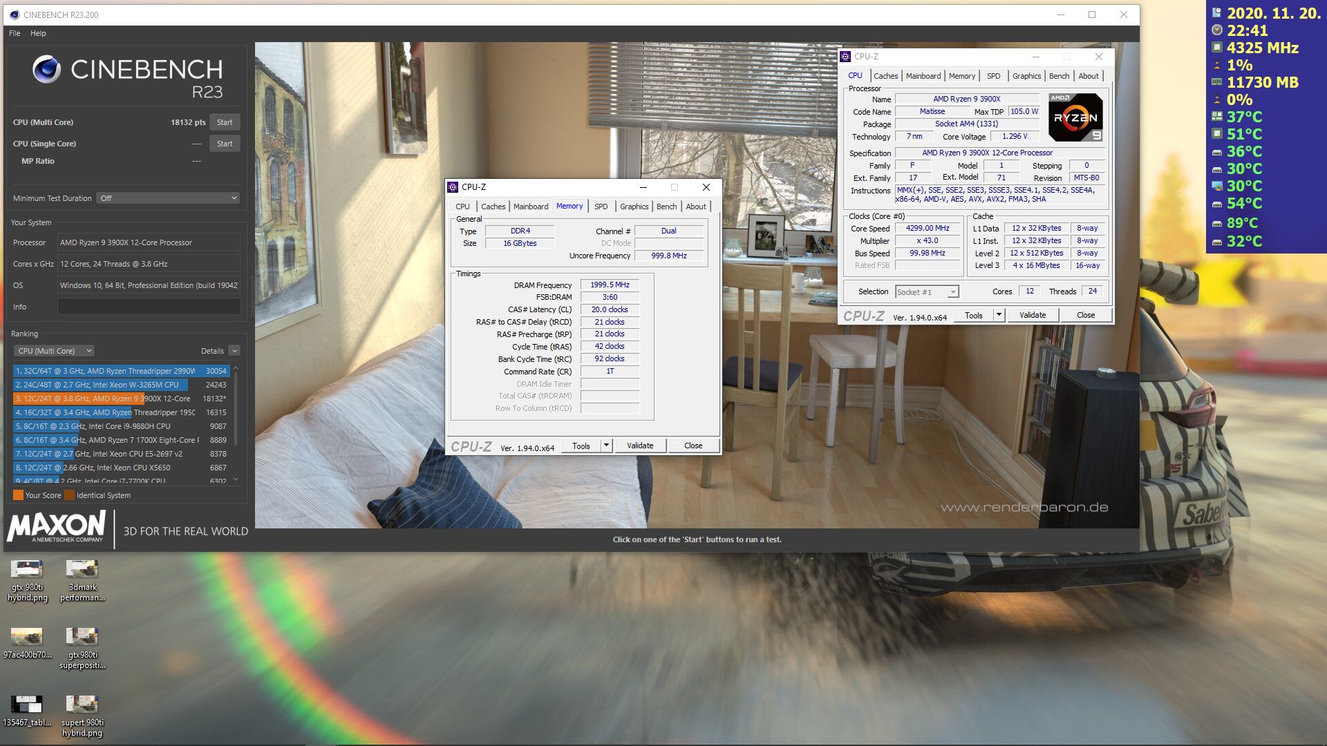This screenshot has height=746, width=1327.
Task: Start the CPU Multi Core test
Action: coord(225,122)
